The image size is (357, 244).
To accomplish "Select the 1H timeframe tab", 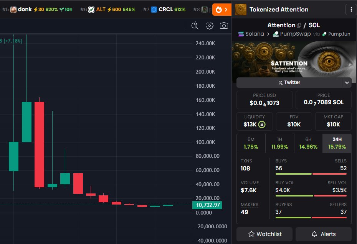I will [x=279, y=143].
